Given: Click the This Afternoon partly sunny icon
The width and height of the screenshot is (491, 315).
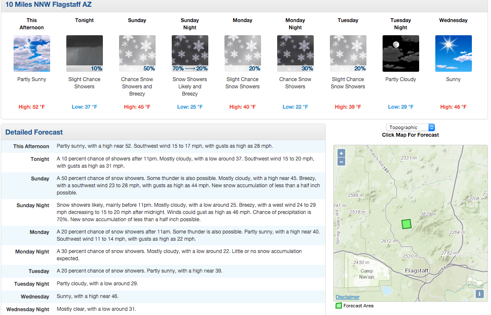Looking at the screenshot, I should pyautogui.click(x=31, y=53).
